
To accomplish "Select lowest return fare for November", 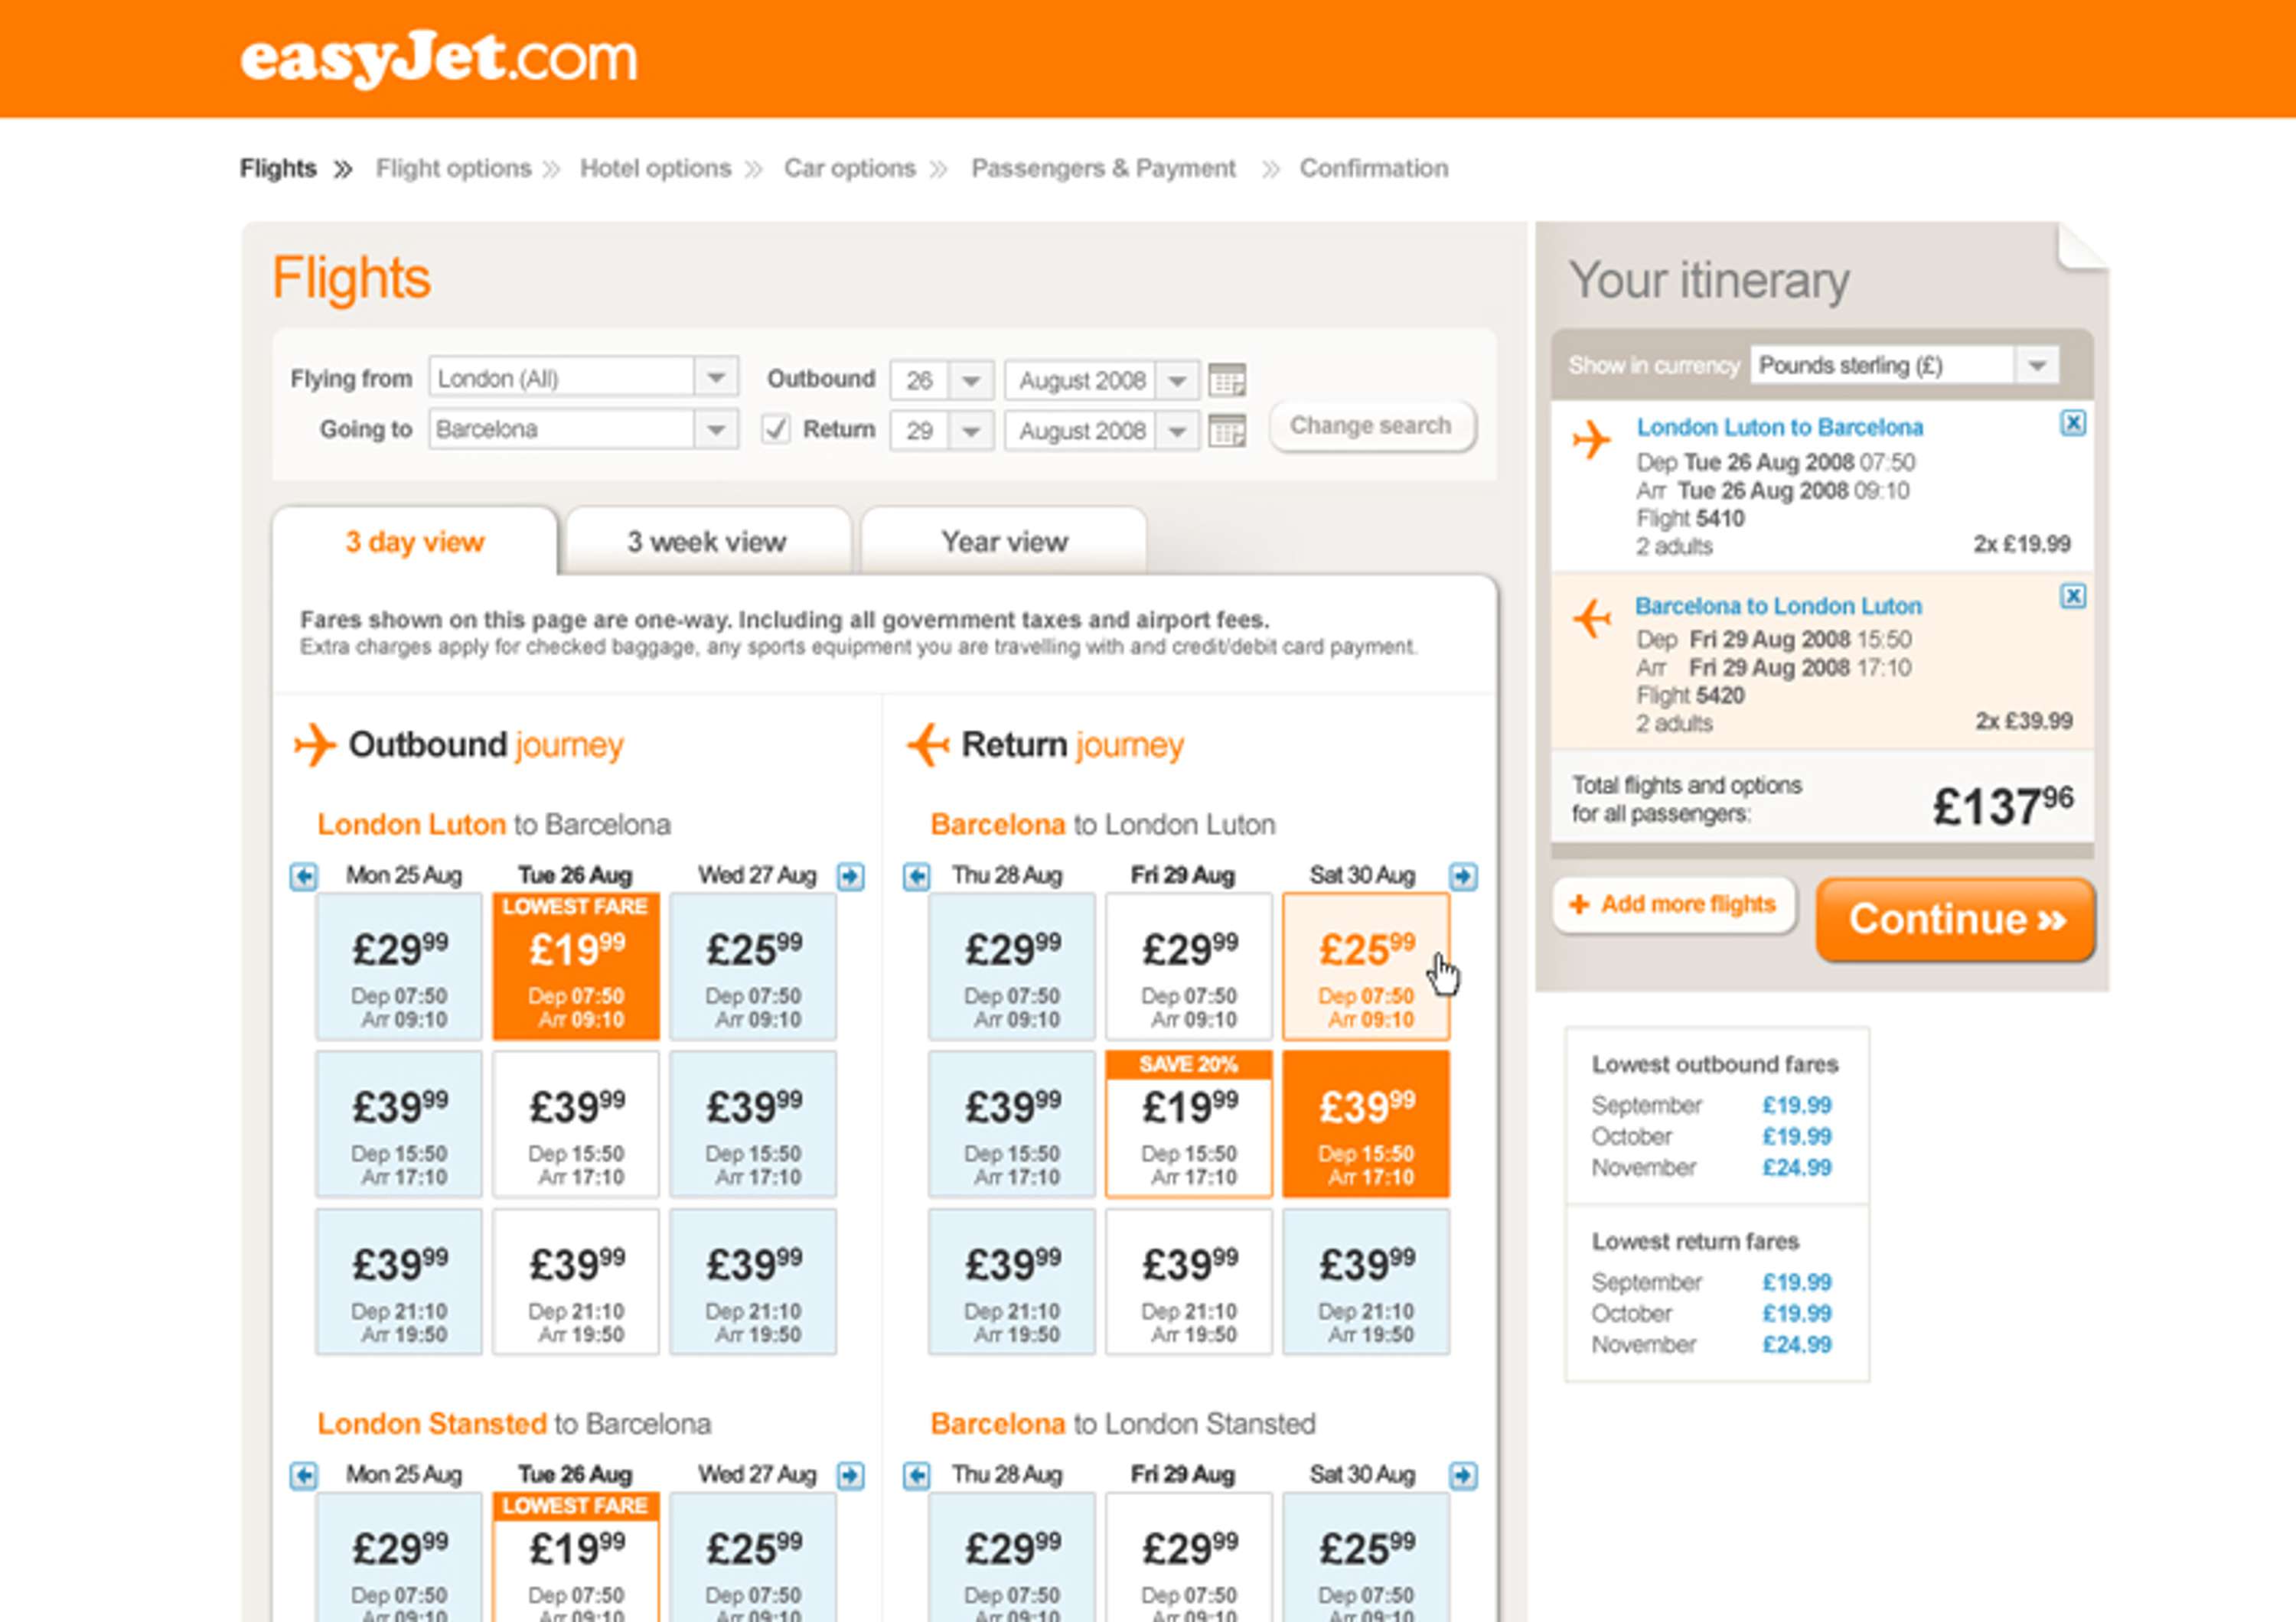I will [1796, 1344].
